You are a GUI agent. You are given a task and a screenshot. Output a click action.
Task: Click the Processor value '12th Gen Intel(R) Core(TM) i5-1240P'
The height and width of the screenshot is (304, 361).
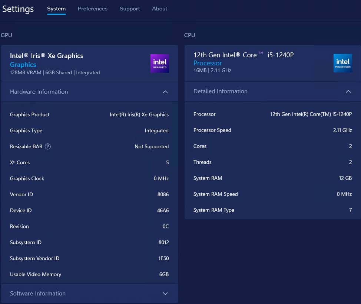pyautogui.click(x=311, y=114)
